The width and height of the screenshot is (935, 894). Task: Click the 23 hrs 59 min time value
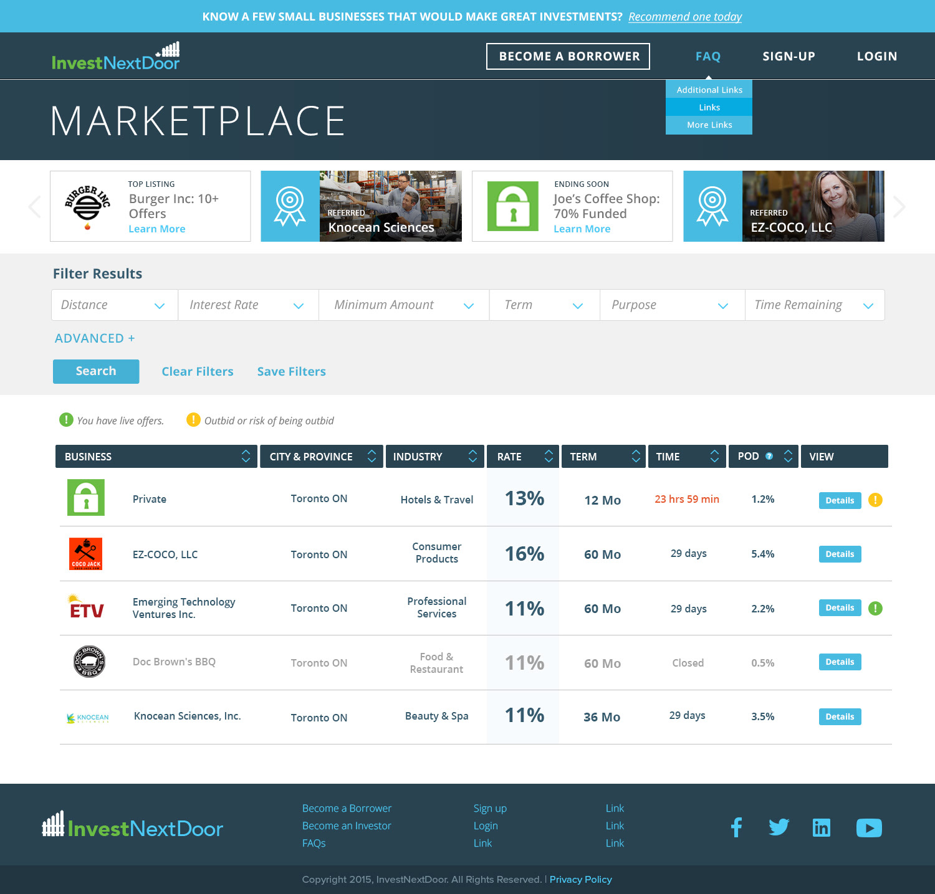[687, 499]
